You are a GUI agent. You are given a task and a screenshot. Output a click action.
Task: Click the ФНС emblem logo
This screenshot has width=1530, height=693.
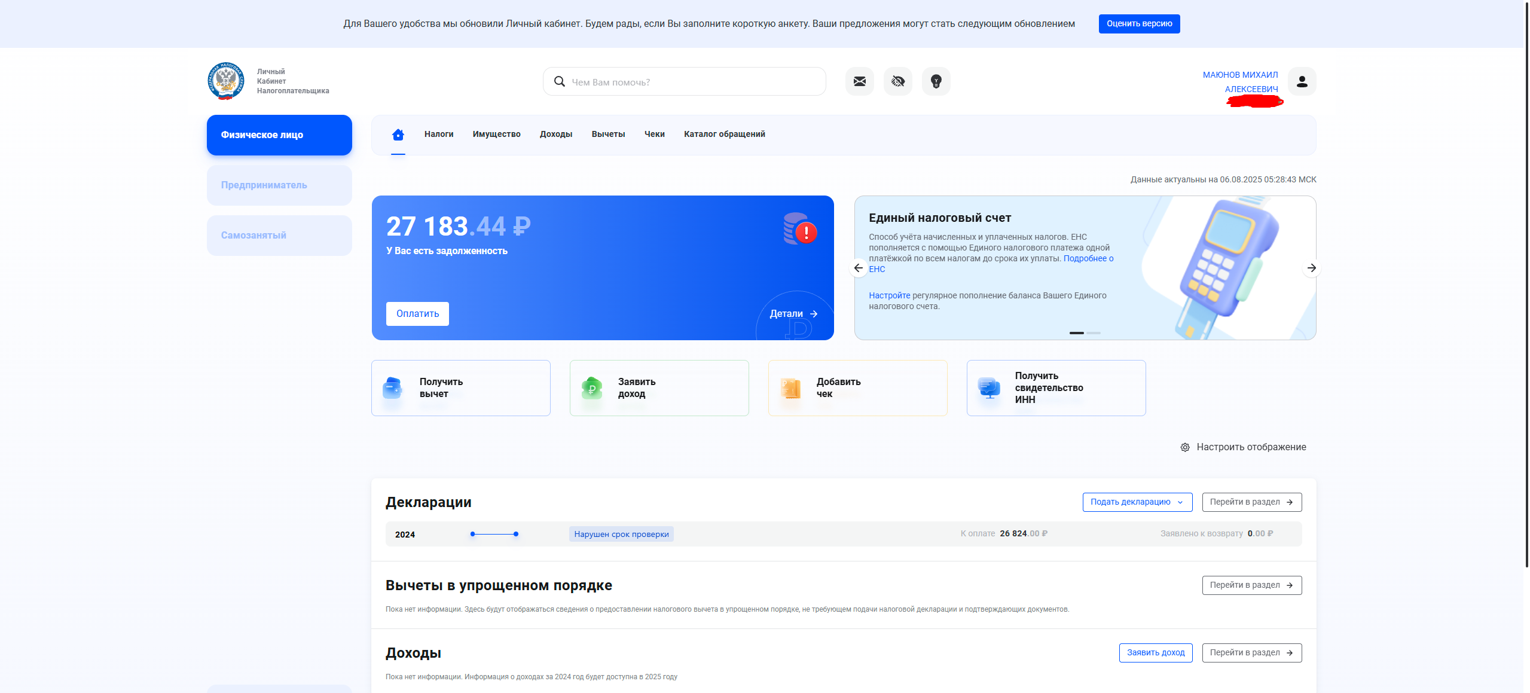[x=225, y=81]
